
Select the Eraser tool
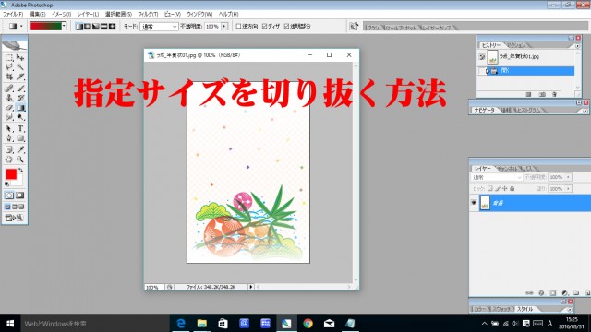click(x=9, y=108)
